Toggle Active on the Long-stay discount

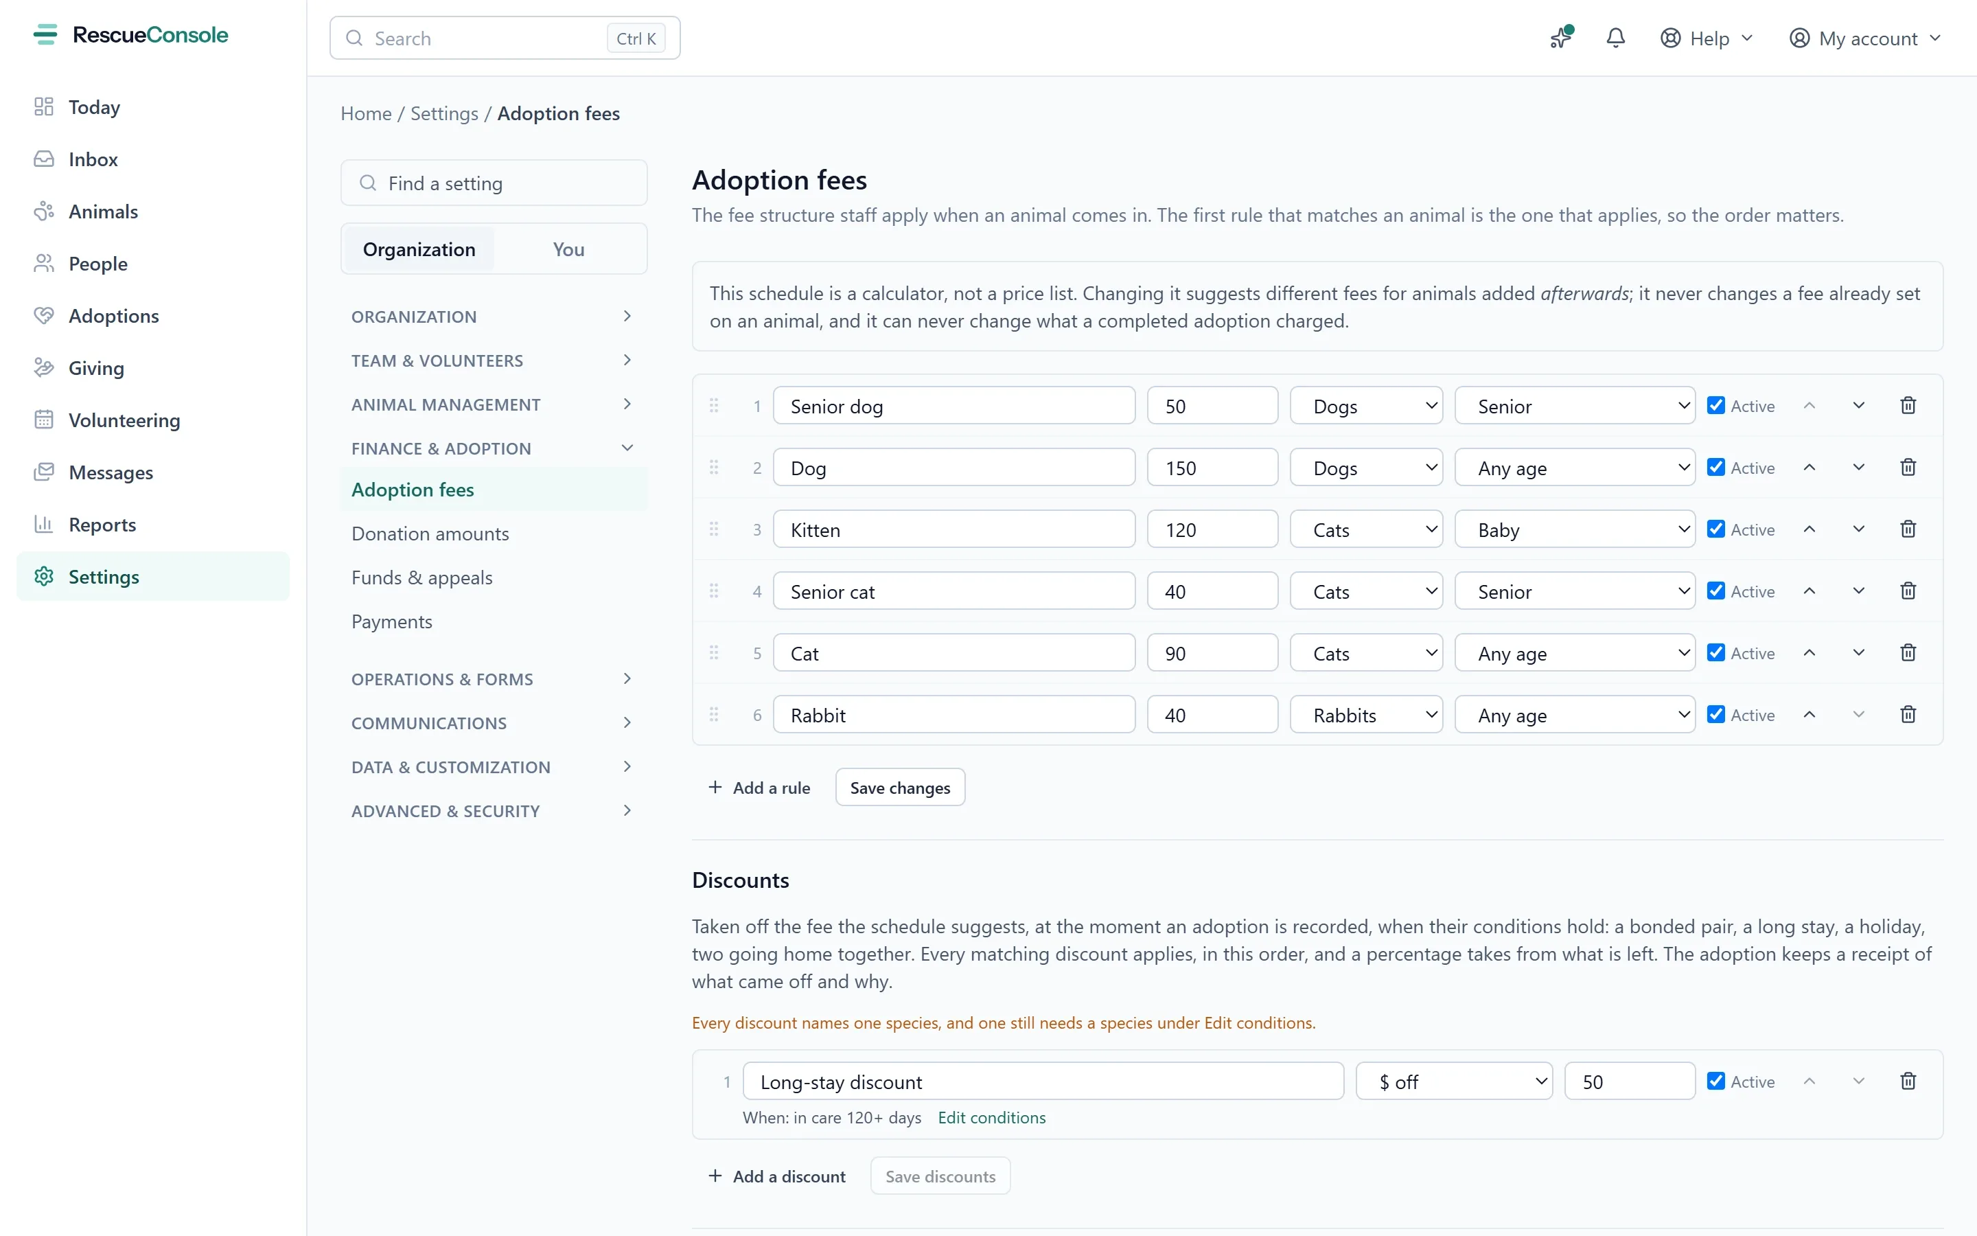coord(1716,1081)
